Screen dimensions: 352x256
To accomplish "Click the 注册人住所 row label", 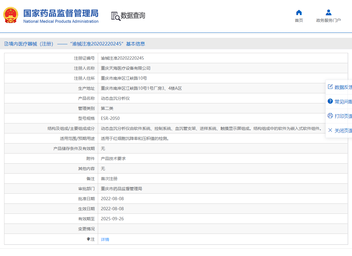I will [85, 78].
